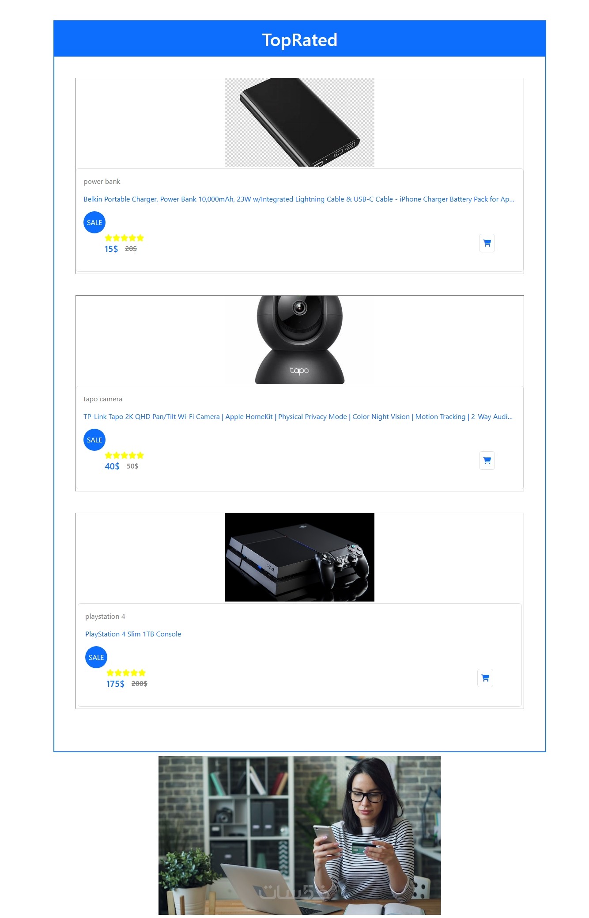The height and width of the screenshot is (918, 589).
Task: Click the 15$ sale price
Action: pos(111,249)
